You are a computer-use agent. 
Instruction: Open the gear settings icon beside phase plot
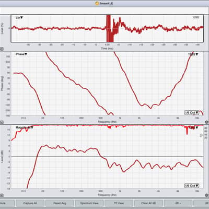point(207,122)
